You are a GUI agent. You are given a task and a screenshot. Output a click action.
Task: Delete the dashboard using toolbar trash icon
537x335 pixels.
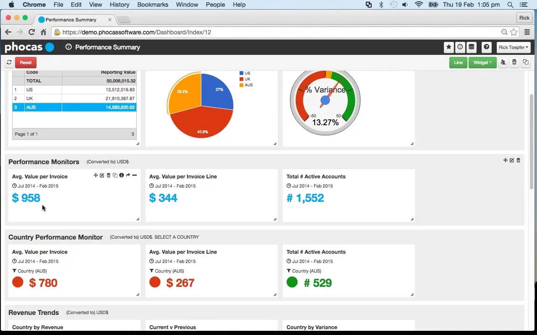pyautogui.click(x=514, y=62)
